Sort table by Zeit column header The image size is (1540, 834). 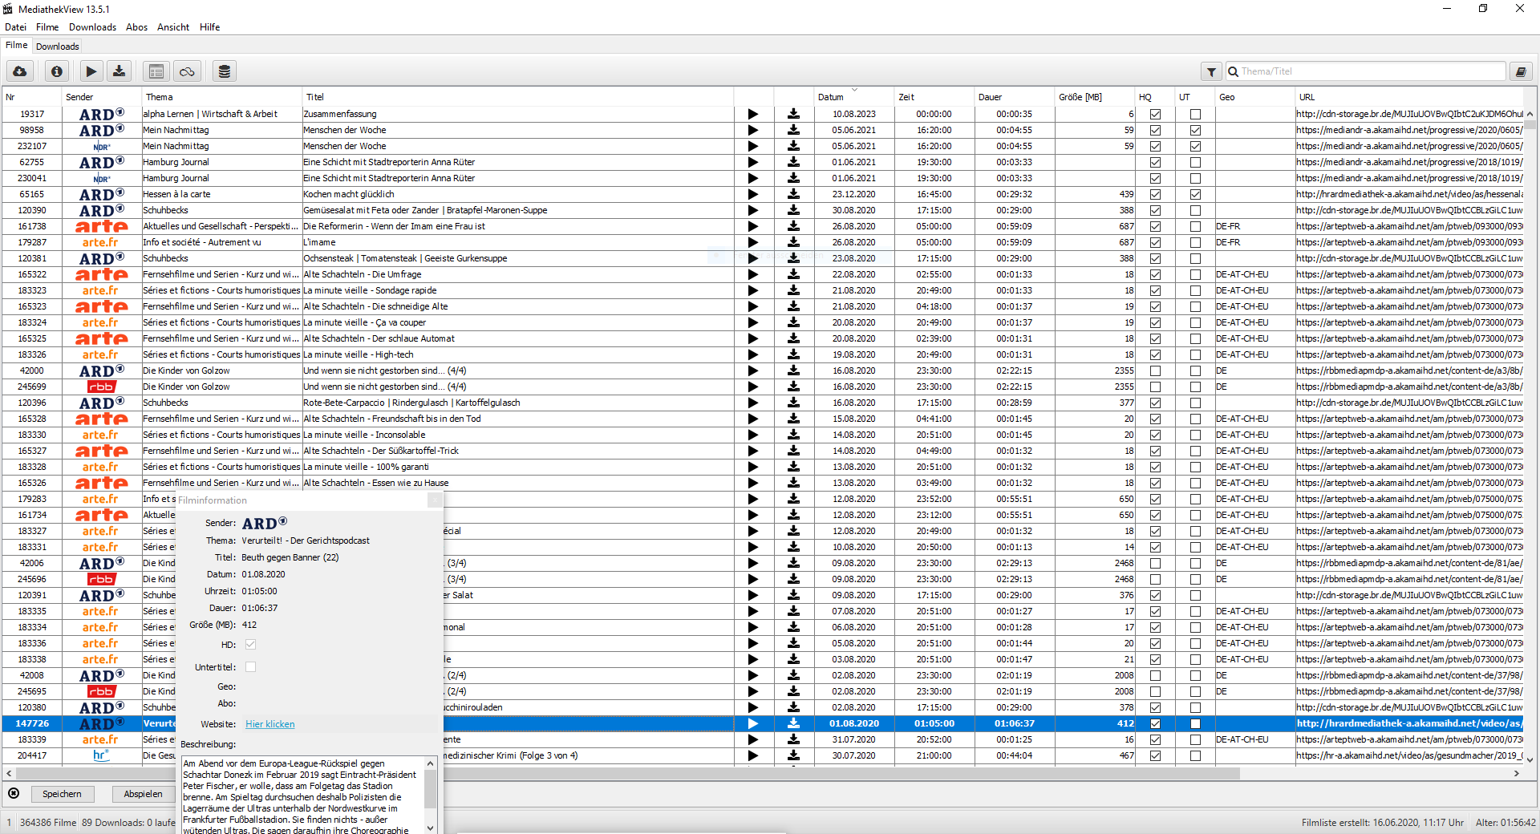pyautogui.click(x=934, y=97)
